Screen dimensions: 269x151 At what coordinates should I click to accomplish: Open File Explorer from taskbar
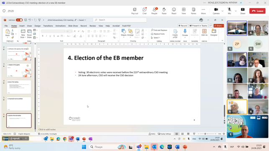tap(146, 147)
